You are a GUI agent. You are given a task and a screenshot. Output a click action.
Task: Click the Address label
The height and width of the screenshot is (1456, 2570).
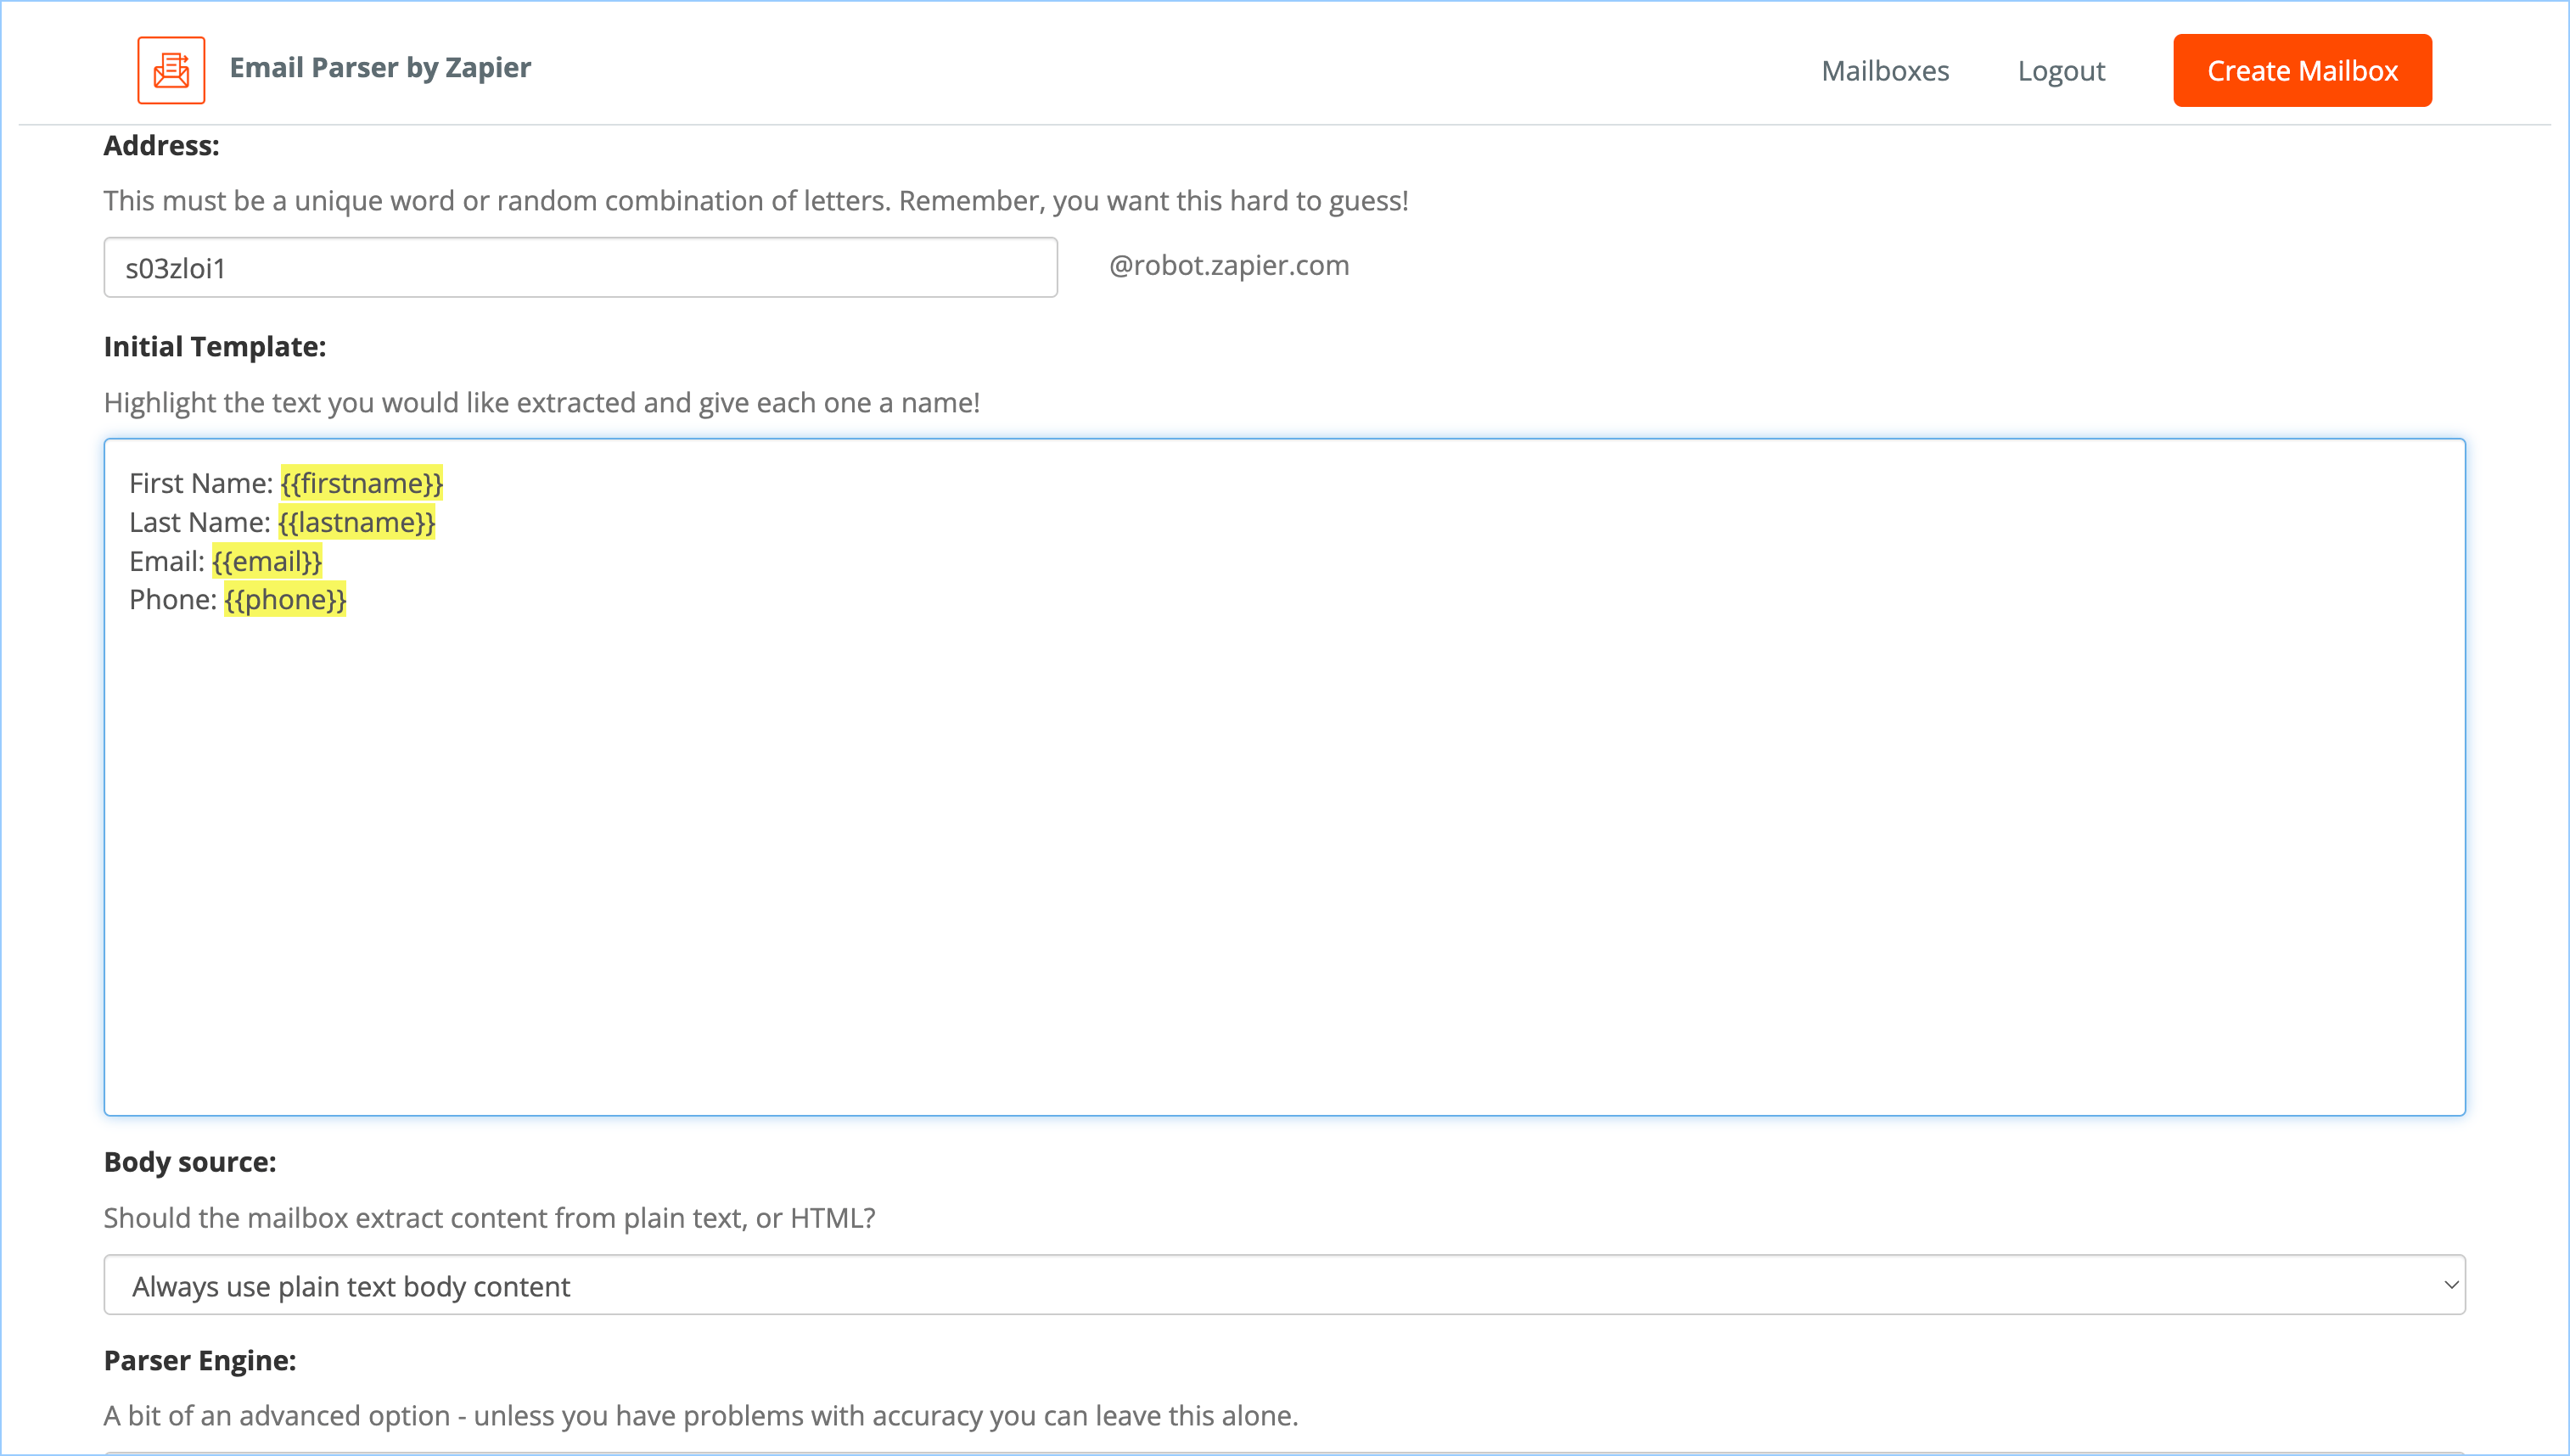tap(161, 145)
